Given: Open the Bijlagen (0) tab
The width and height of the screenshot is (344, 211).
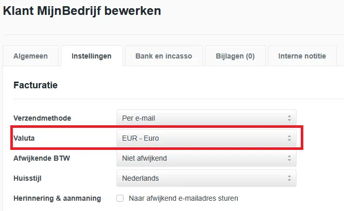Looking at the screenshot, I should (235, 56).
